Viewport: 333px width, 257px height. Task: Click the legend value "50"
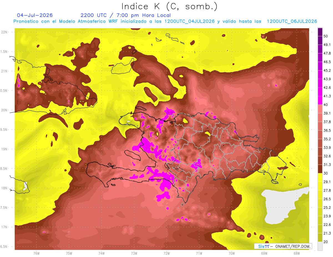[x=326, y=36]
